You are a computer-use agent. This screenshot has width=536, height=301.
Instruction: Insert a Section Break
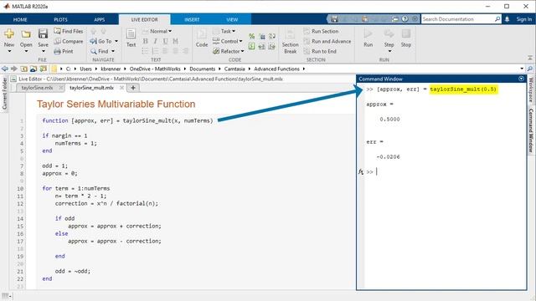tap(291, 42)
